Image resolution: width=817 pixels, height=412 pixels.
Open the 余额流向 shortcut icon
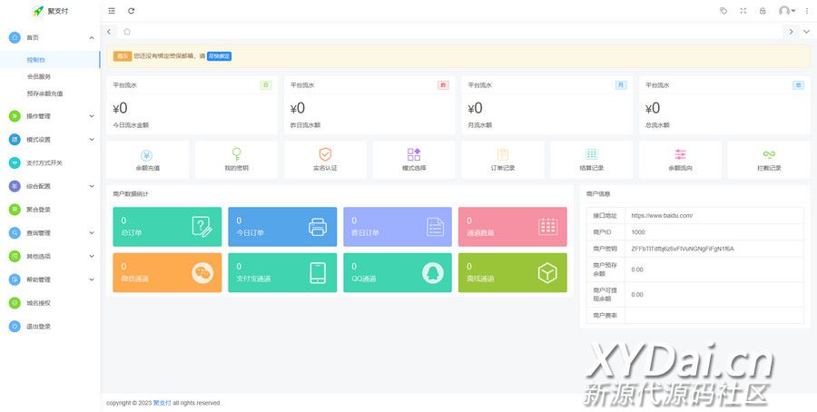click(681, 155)
